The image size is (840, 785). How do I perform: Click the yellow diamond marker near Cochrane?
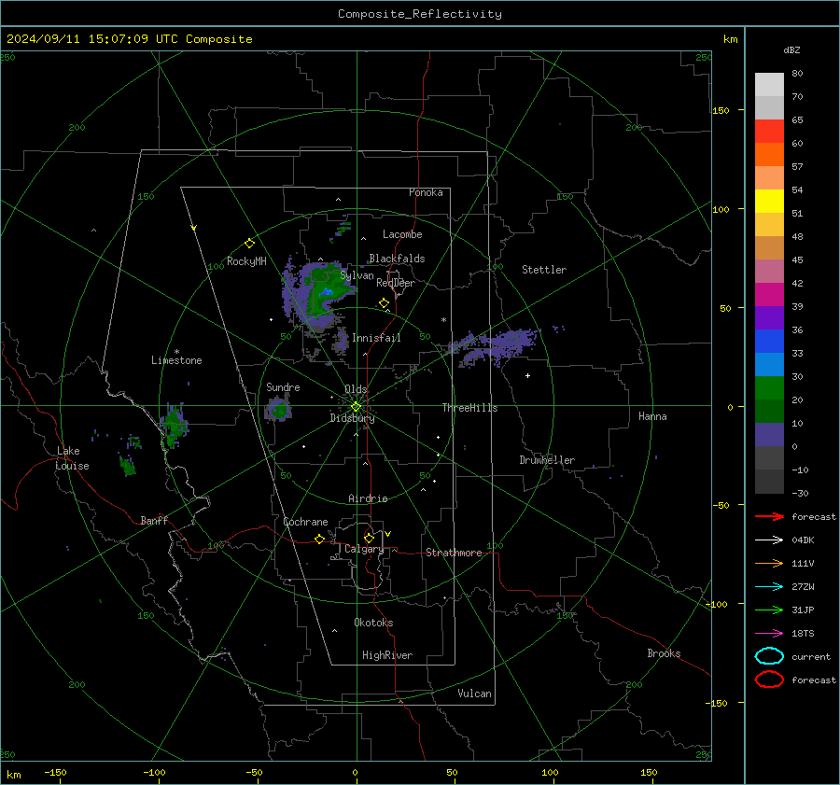pos(319,539)
